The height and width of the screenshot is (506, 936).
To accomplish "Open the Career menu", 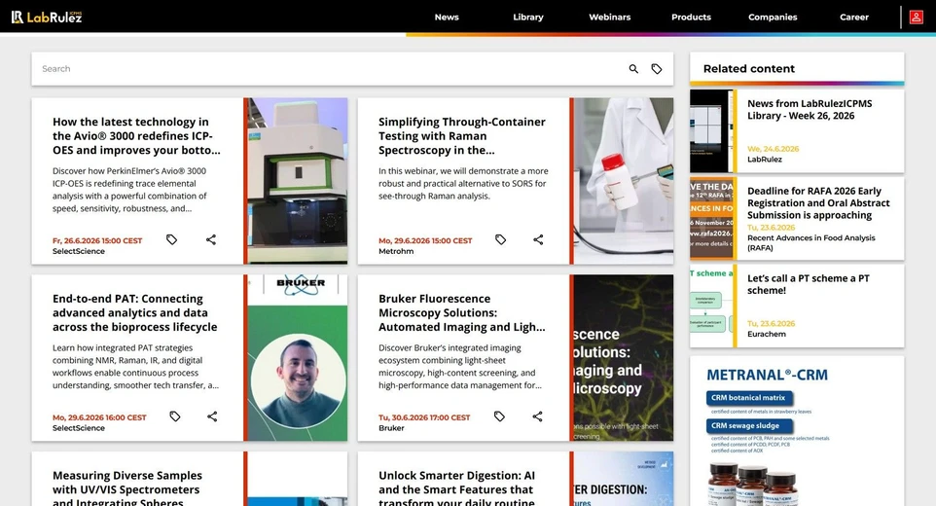I will click(854, 17).
